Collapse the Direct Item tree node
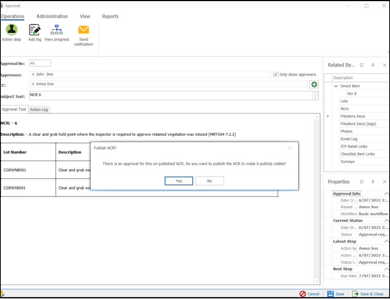390x299 pixels. [336, 86]
